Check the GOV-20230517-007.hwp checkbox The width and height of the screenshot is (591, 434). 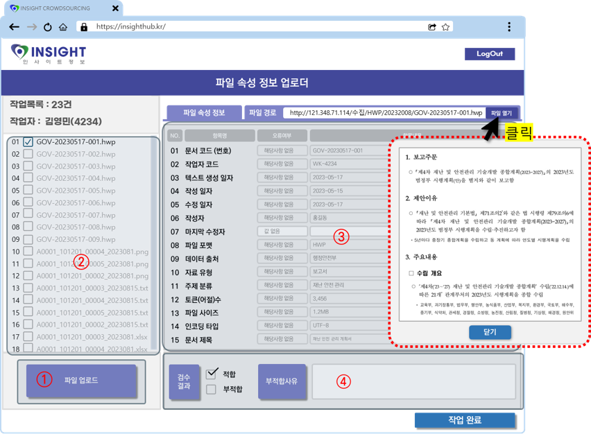[28, 214]
